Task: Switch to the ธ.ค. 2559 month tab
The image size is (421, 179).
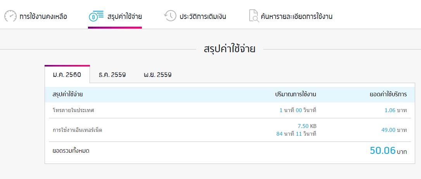Action: 112,75
